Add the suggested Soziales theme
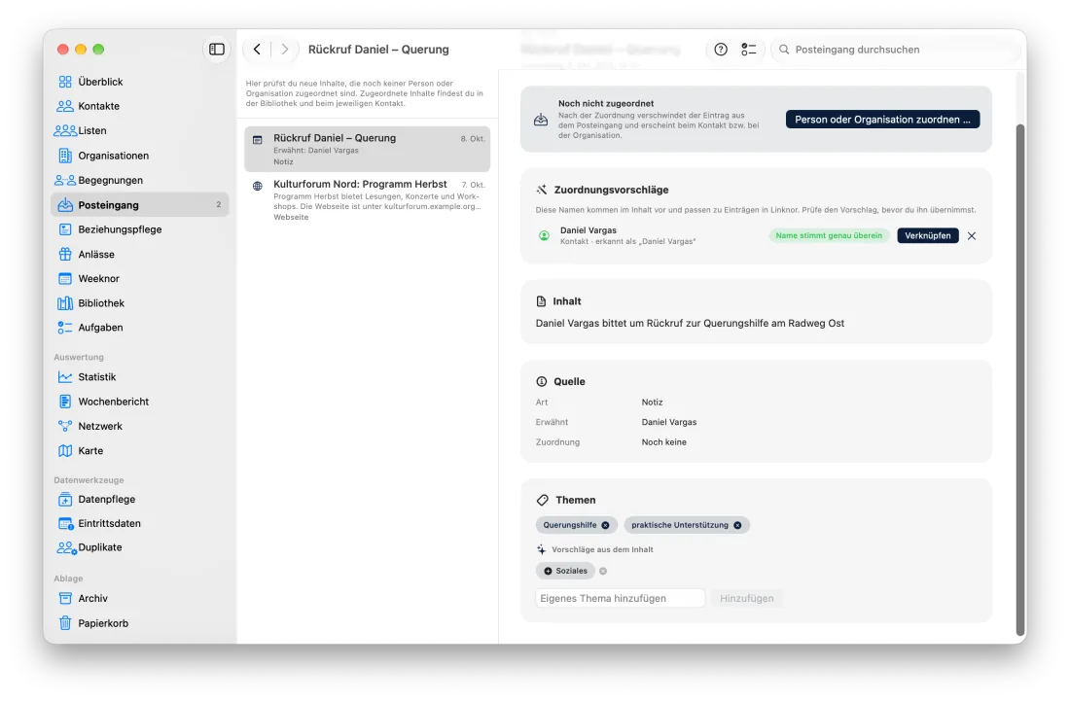The image size is (1070, 701). tap(566, 571)
